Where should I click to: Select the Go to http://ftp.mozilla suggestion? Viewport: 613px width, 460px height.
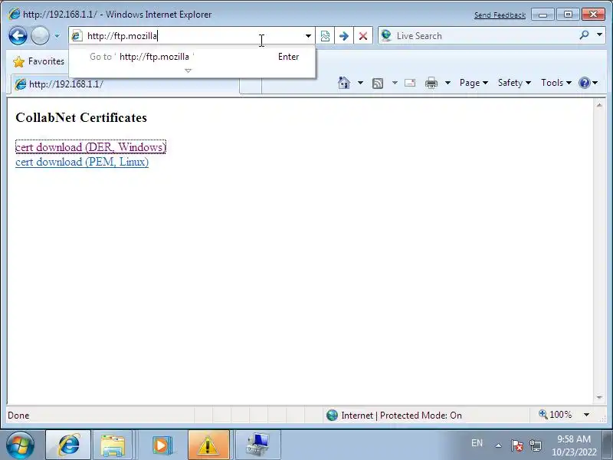coord(192,57)
